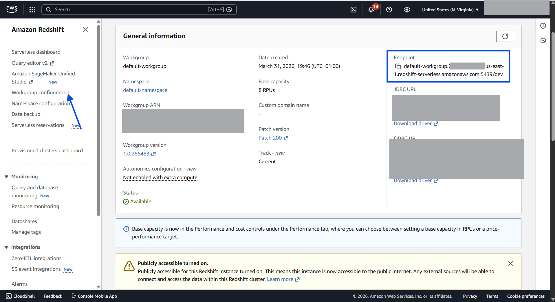The image size is (555, 302).
Task: Open Manage tags page
Action: (x=26, y=232)
